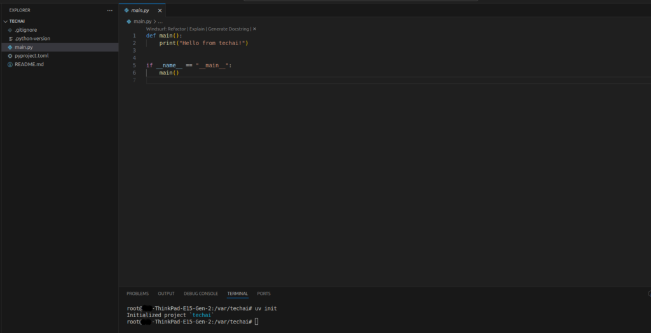Click the EXPLORER panel title
651x333 pixels.
coord(20,10)
